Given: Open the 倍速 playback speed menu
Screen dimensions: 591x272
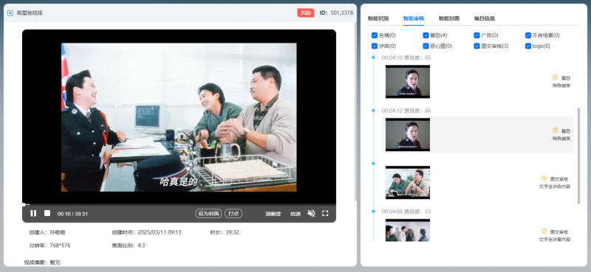Looking at the screenshot, I should click(x=295, y=214).
